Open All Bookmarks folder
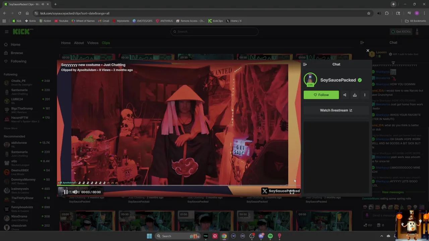The image size is (429, 241). tap(415, 21)
